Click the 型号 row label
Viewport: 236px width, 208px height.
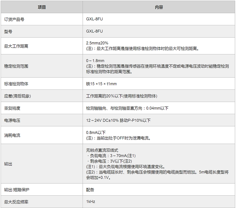[x=8, y=32]
